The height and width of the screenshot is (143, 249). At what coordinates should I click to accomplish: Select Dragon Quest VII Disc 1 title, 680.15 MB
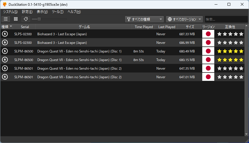[79, 60]
